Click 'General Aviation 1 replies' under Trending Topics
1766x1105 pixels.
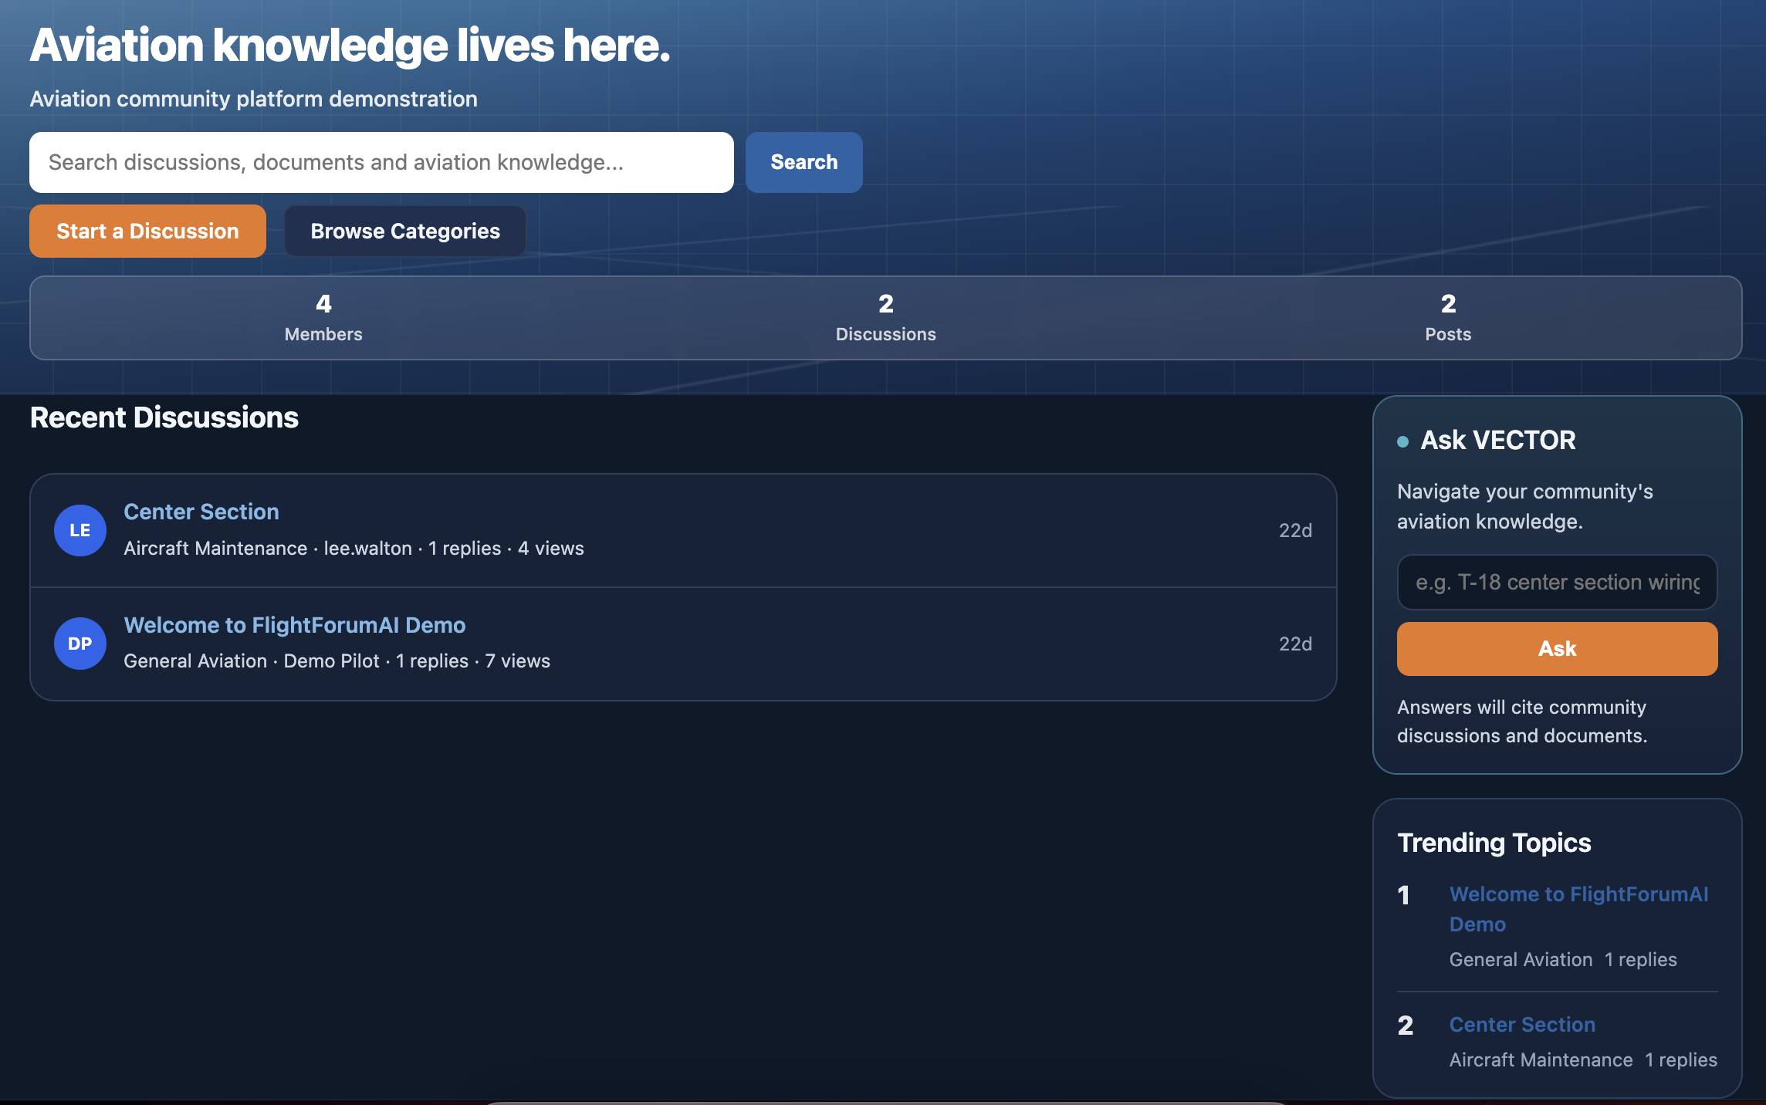(1563, 960)
